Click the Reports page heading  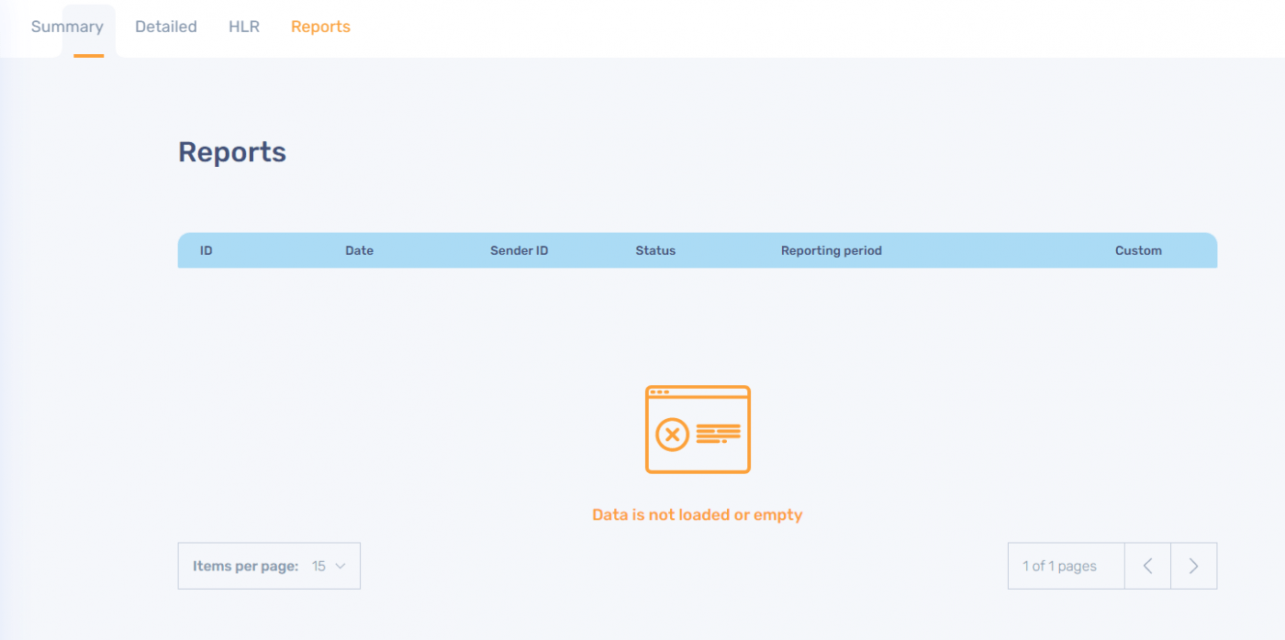(232, 152)
